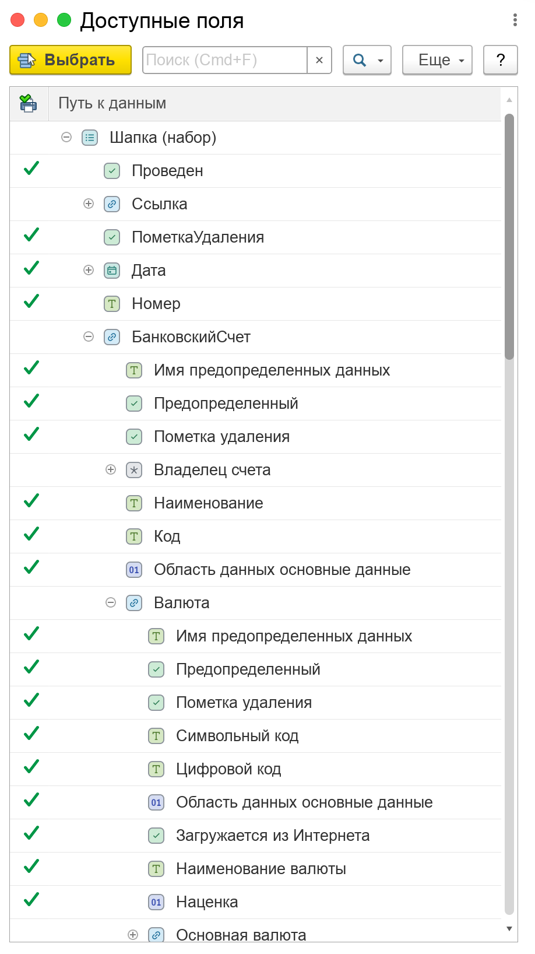Click the 01 number icon beside Наценка

click(156, 902)
